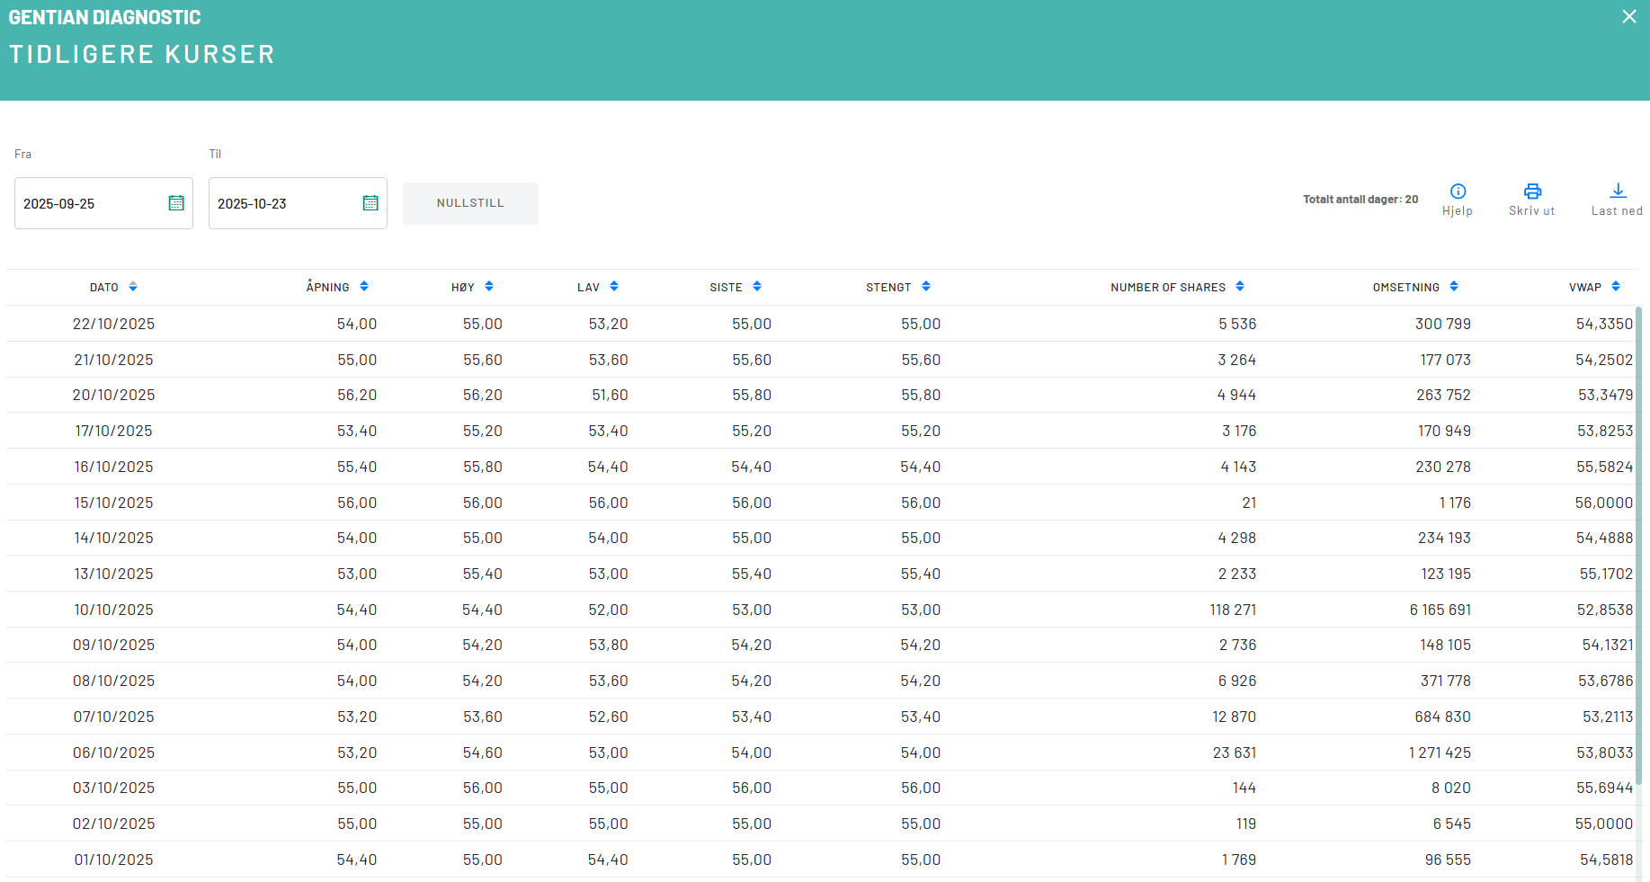Sort table by DATO column arrows

[133, 287]
